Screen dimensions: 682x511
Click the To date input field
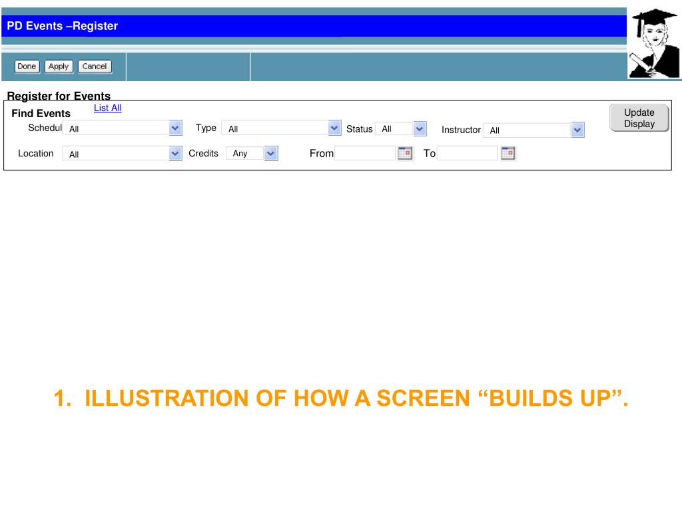(x=467, y=154)
